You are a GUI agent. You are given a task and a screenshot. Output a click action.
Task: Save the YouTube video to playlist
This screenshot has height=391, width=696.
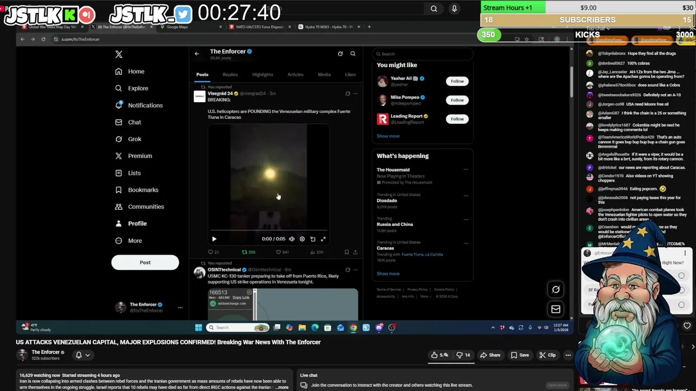click(520, 355)
